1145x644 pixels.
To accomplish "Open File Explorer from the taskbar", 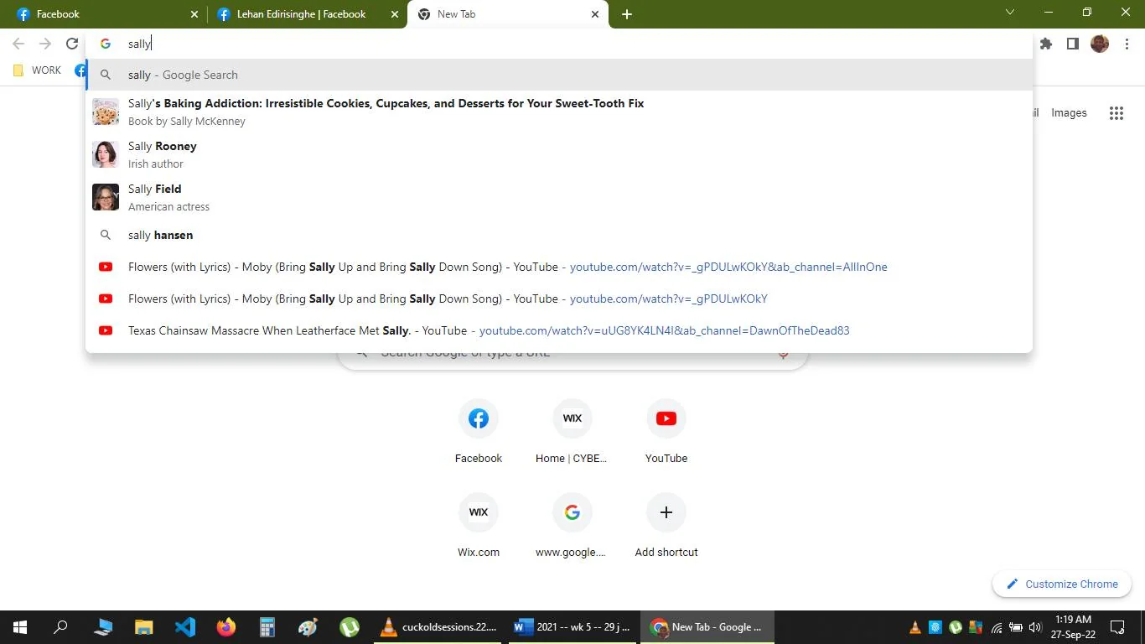I will [144, 627].
